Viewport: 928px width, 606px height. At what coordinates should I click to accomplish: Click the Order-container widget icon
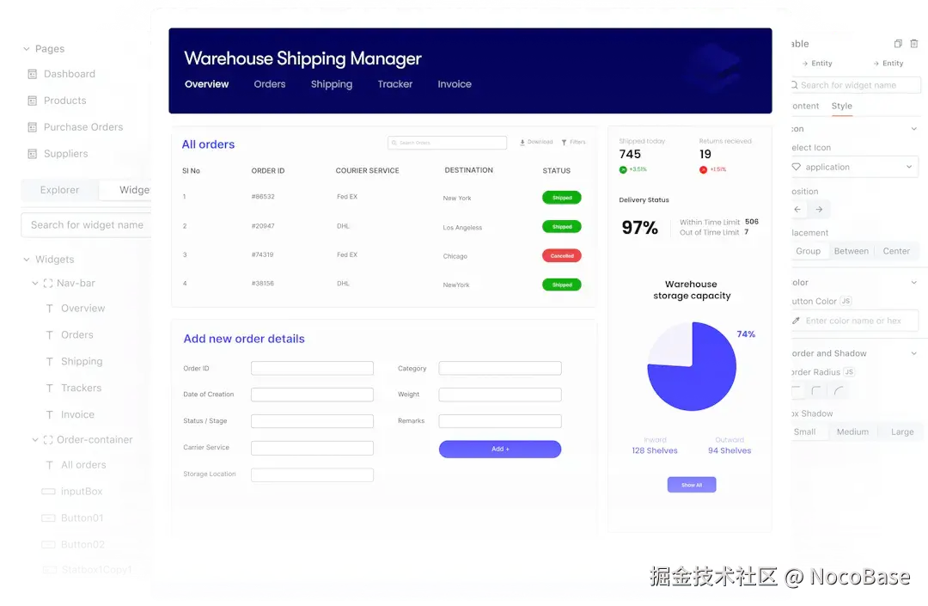pyautogui.click(x=48, y=440)
